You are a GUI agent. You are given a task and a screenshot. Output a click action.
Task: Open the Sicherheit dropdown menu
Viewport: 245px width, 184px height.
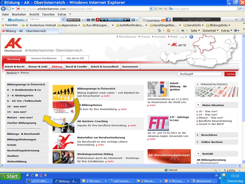coord(210,31)
